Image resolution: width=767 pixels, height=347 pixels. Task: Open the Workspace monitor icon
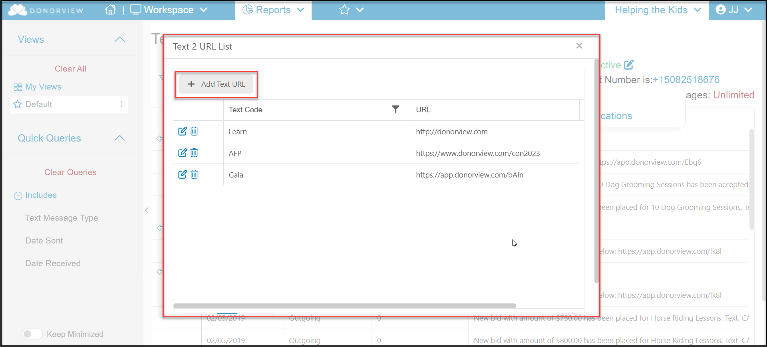click(135, 10)
